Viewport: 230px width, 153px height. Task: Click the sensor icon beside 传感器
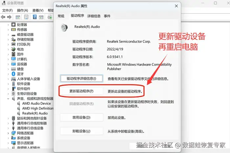click(13, 29)
